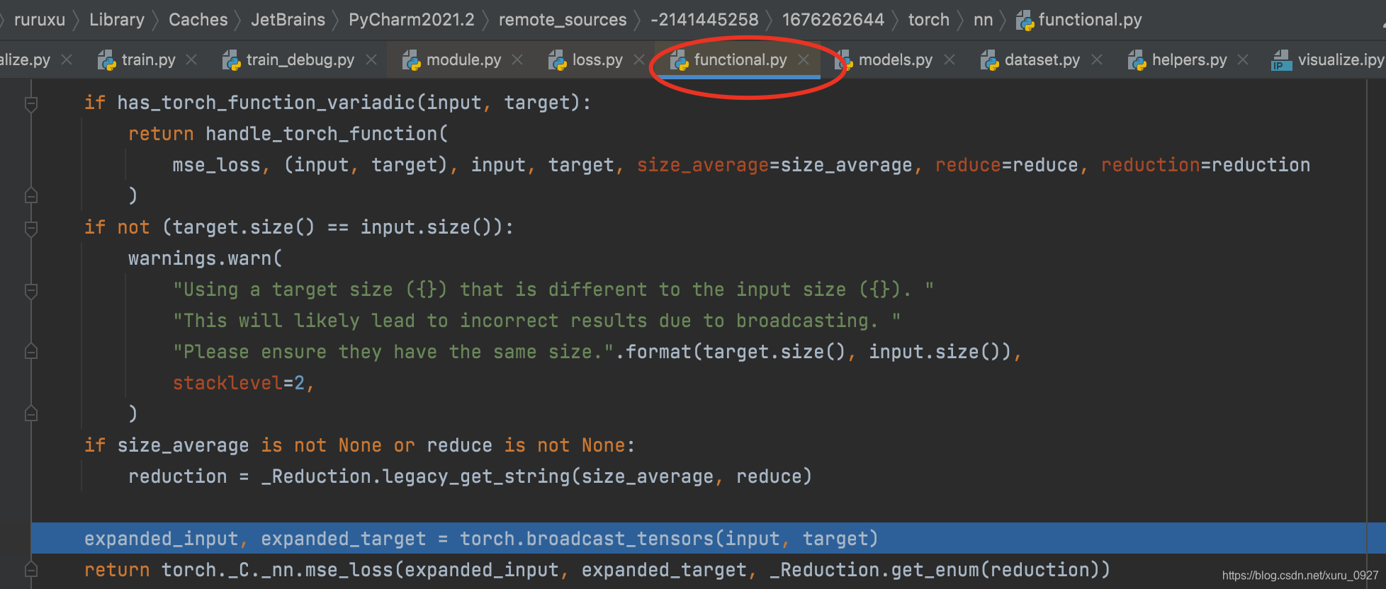Open the visualize.ipy notebook tab

click(x=1341, y=60)
